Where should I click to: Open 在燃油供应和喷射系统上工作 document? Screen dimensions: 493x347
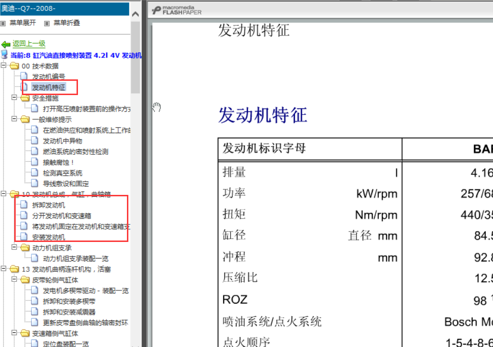point(87,130)
